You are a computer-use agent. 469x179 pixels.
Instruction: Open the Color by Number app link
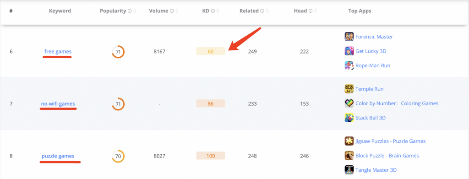point(397,103)
